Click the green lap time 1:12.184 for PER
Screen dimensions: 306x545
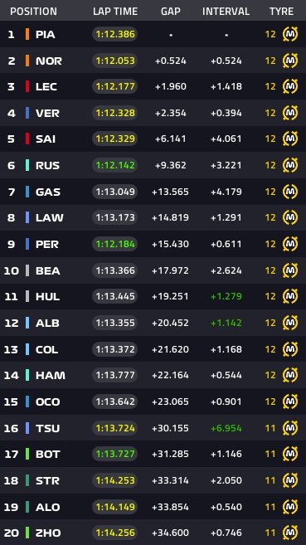pos(115,244)
